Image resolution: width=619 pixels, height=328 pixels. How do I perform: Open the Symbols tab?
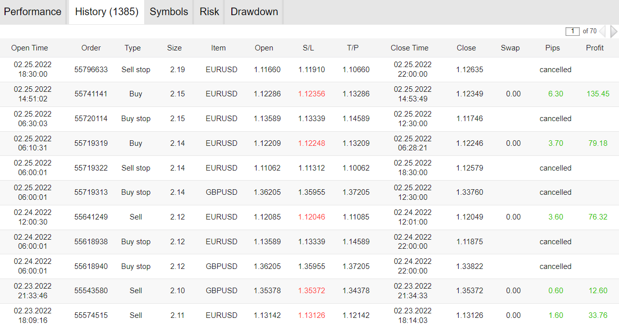point(168,12)
